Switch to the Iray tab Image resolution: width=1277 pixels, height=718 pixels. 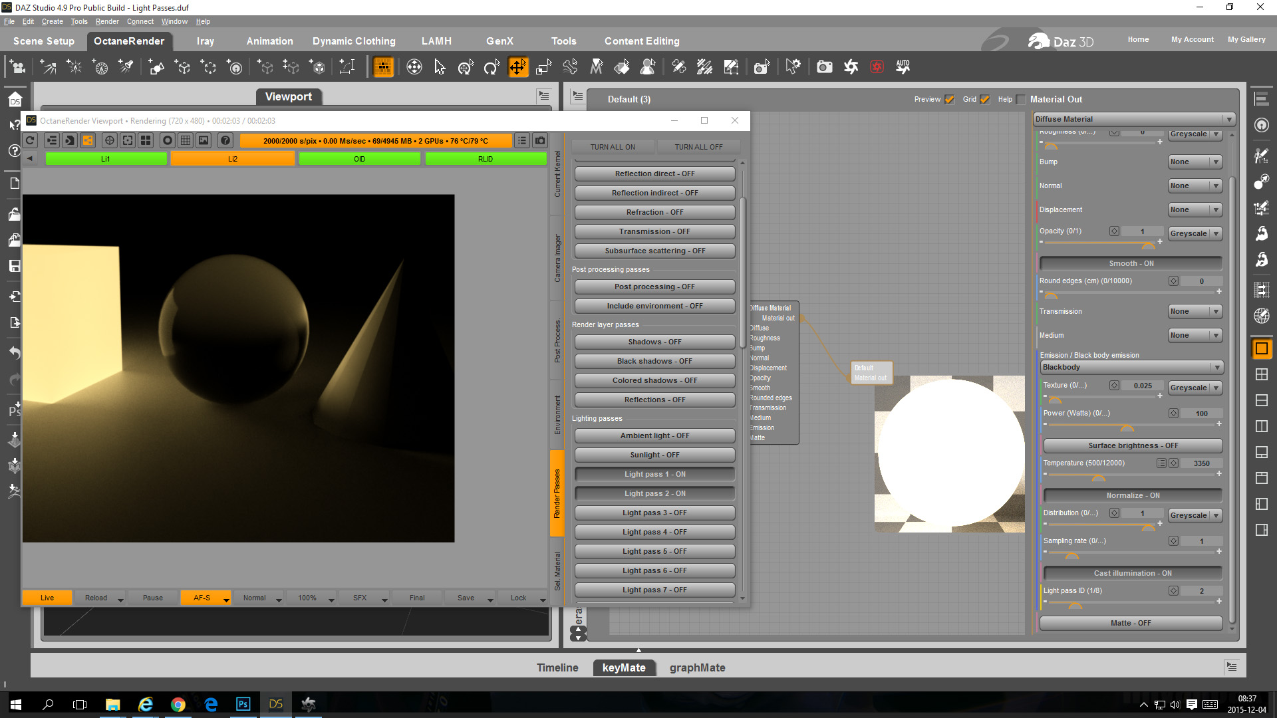(205, 41)
